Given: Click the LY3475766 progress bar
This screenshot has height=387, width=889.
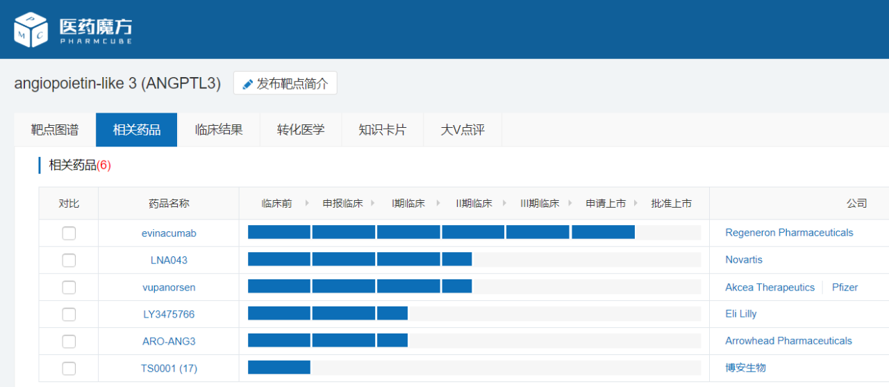Looking at the screenshot, I should [474, 313].
